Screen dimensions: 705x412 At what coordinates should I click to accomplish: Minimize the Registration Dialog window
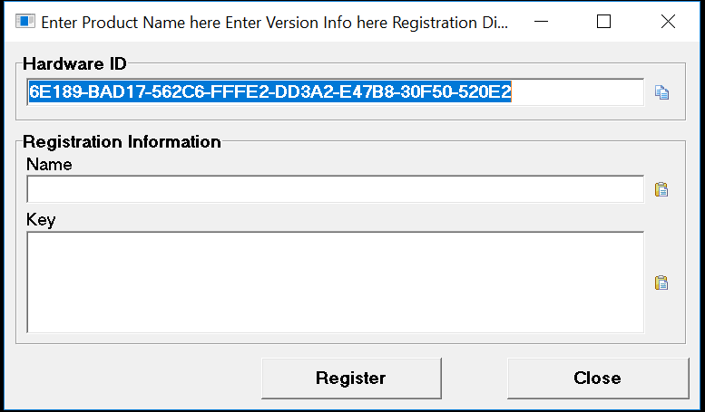[x=541, y=21]
